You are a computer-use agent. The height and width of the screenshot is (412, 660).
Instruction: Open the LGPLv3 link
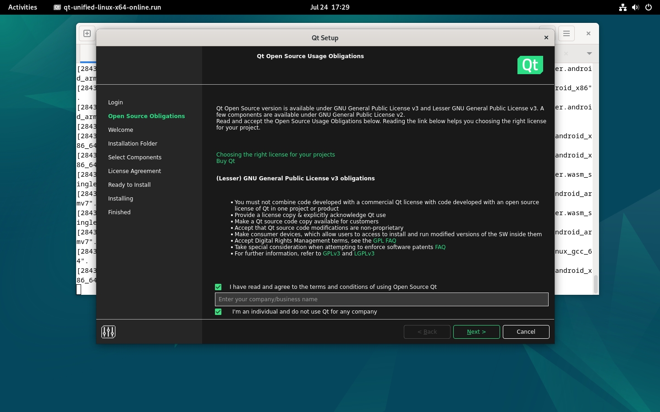pyautogui.click(x=364, y=254)
